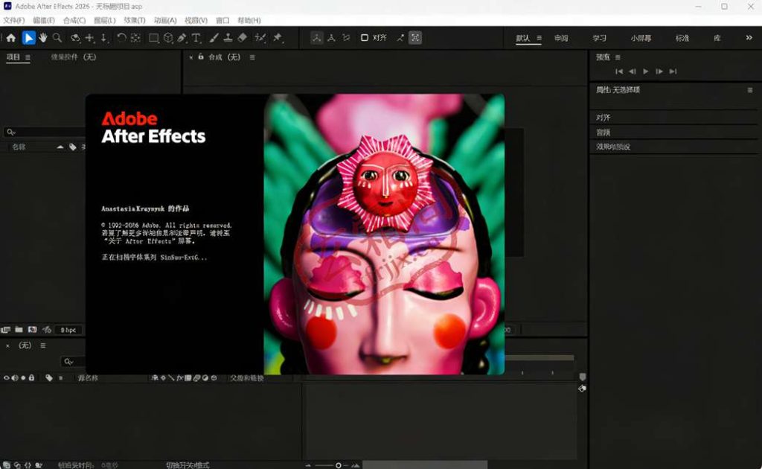
Task: Select the Pen tool
Action: 182,38
